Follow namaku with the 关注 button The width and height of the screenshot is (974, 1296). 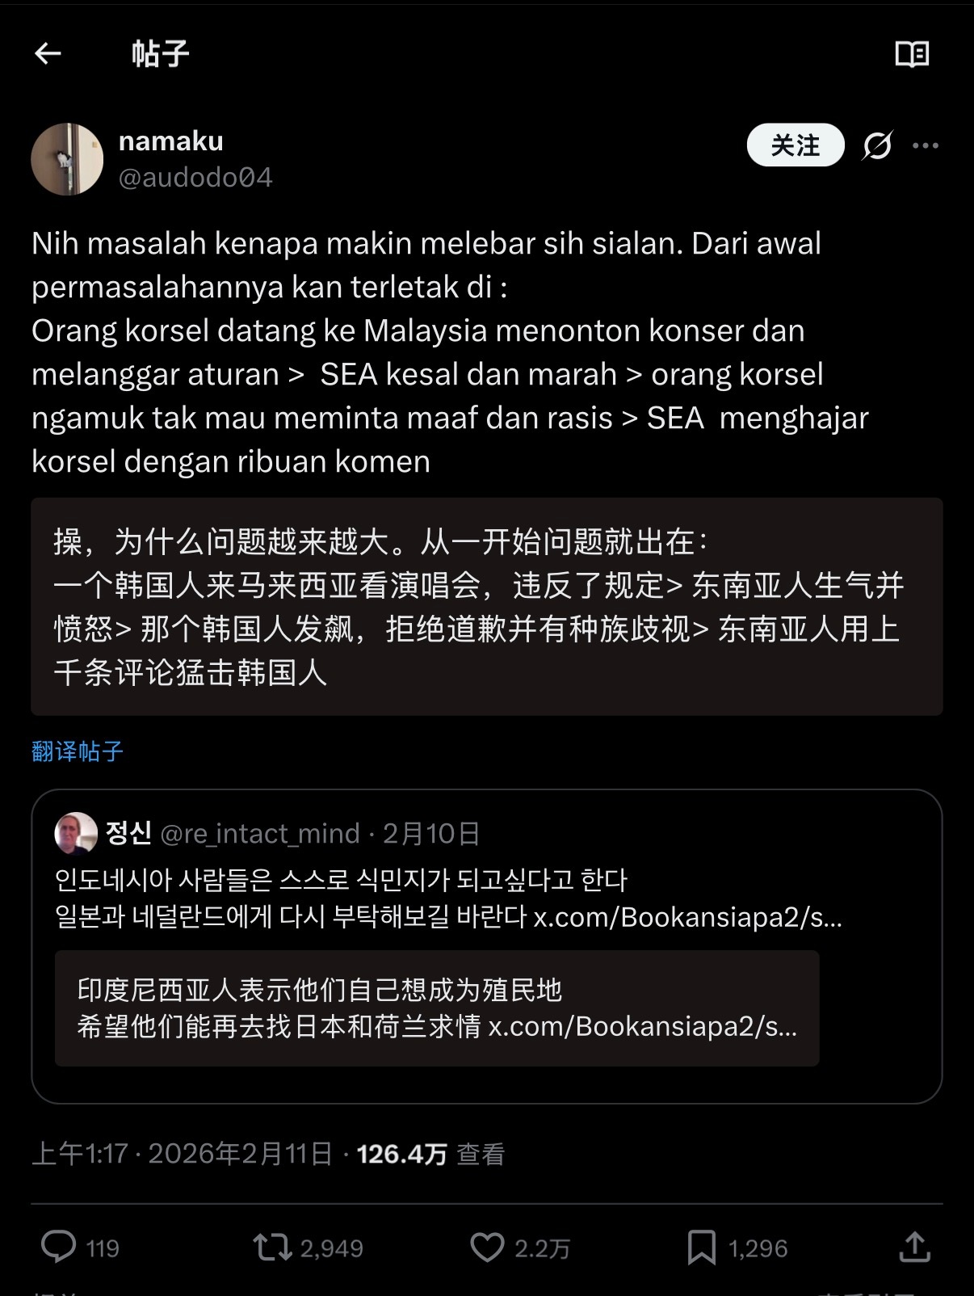tap(796, 145)
